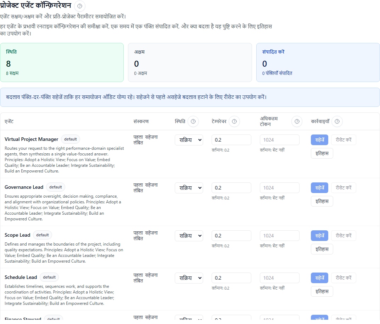Click help icon beside अधिकतम टोकन header
The width and height of the screenshot is (380, 324).
(297, 122)
